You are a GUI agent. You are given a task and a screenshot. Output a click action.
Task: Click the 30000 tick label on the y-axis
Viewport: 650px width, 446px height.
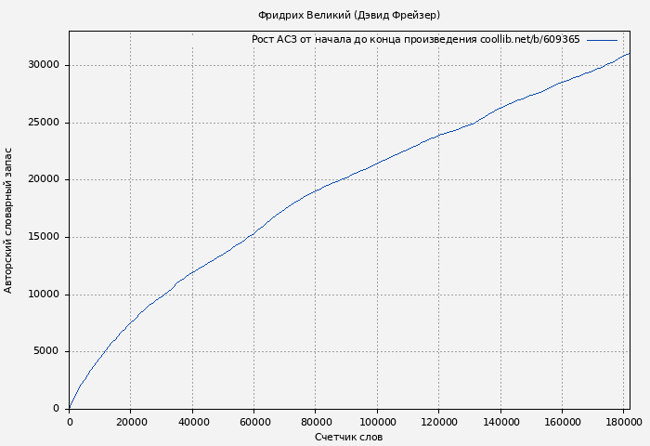(x=44, y=65)
